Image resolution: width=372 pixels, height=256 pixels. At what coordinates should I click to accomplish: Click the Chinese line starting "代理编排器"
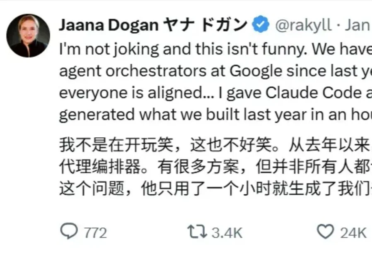(215, 167)
